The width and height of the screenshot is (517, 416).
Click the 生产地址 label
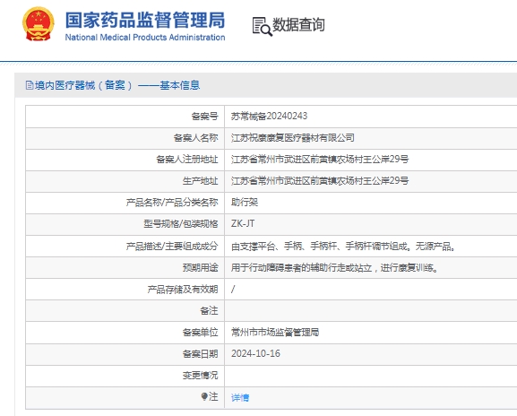200,181
